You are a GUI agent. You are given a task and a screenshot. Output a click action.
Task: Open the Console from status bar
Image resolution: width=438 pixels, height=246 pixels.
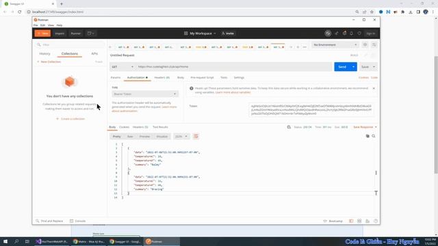coord(77,221)
